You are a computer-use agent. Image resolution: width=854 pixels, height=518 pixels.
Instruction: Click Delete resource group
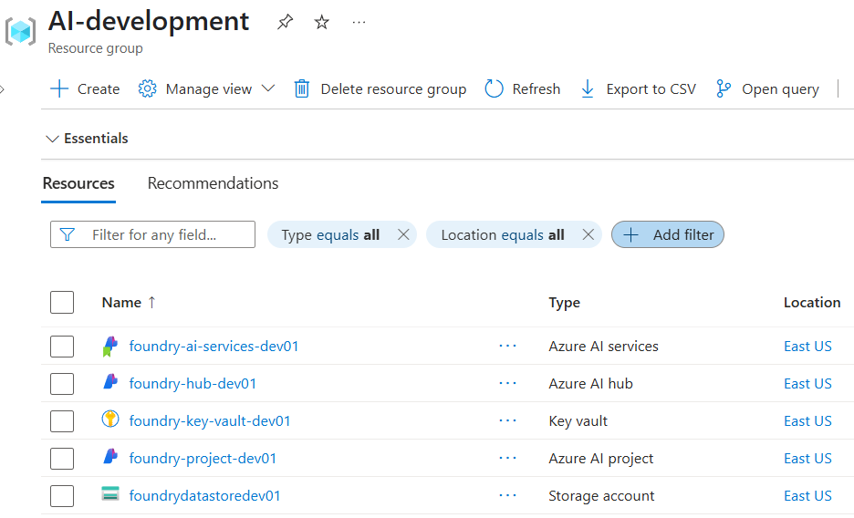[380, 88]
